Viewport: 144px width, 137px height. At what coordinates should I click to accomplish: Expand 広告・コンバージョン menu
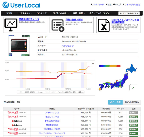100,13
